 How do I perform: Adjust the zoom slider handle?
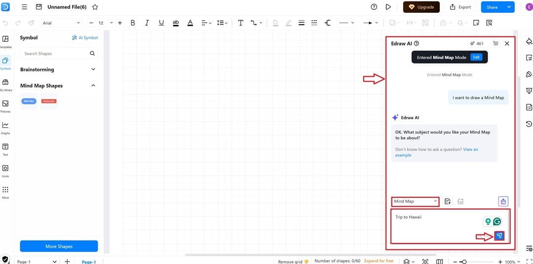point(463,262)
